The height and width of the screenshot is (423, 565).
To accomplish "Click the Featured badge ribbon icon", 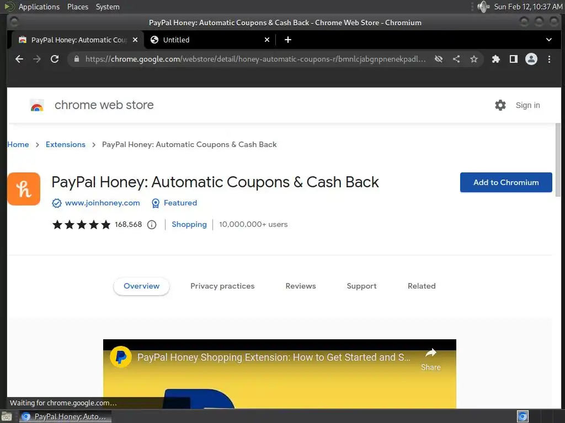I will click(155, 203).
